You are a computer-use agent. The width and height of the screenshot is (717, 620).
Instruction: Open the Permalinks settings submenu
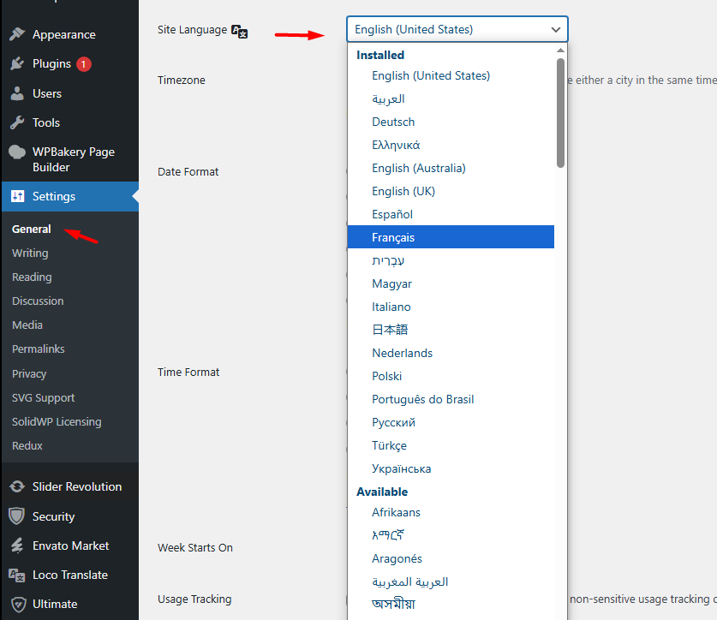(x=39, y=349)
